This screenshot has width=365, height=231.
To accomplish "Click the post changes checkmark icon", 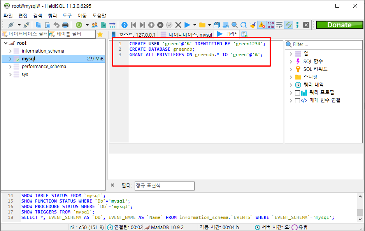I will pyautogui.click(x=169, y=25).
